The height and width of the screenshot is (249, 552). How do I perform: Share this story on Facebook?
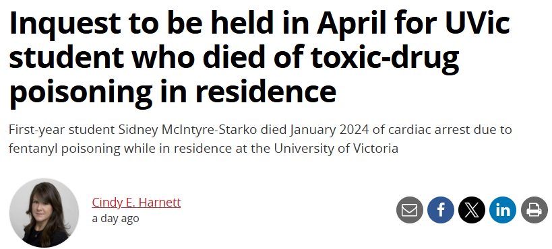click(440, 210)
